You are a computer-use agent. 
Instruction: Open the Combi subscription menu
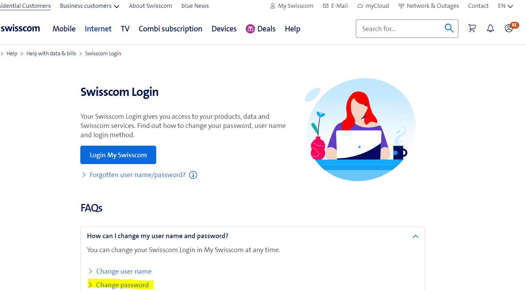pos(171,29)
